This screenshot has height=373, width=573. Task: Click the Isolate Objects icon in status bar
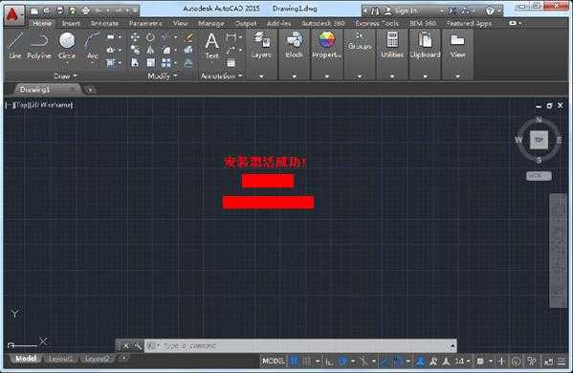tap(532, 362)
